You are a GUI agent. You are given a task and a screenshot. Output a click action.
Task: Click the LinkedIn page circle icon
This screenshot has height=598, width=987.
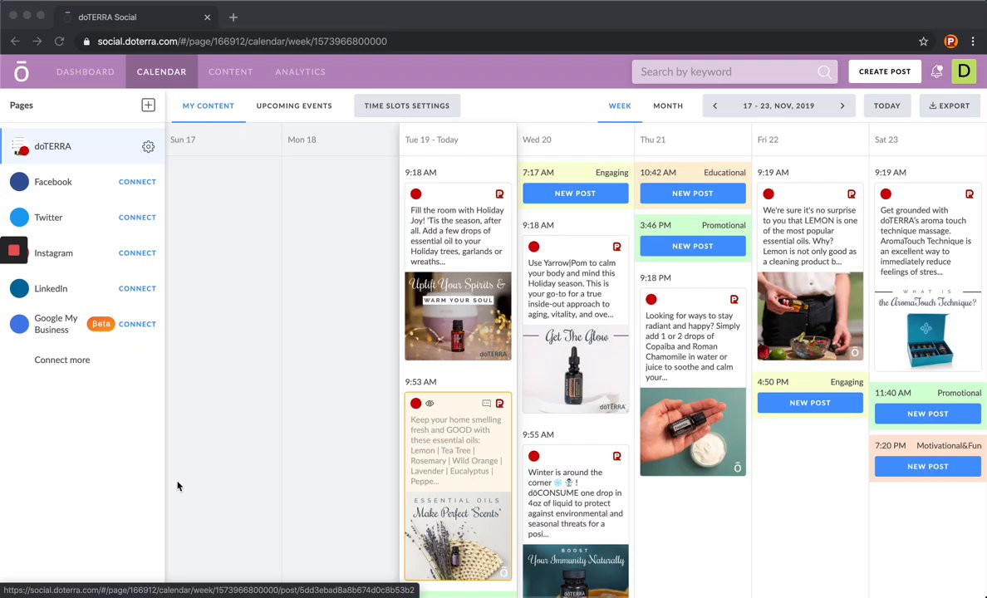click(x=19, y=288)
